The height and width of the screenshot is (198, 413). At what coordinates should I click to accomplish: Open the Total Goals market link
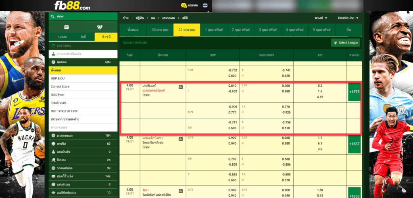[x=83, y=103]
